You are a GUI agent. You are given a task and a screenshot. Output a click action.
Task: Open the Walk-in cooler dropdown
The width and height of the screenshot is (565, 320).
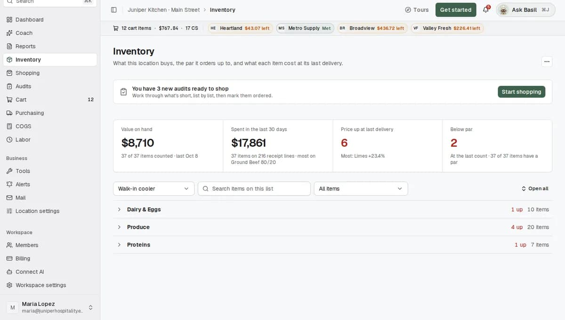point(153,189)
